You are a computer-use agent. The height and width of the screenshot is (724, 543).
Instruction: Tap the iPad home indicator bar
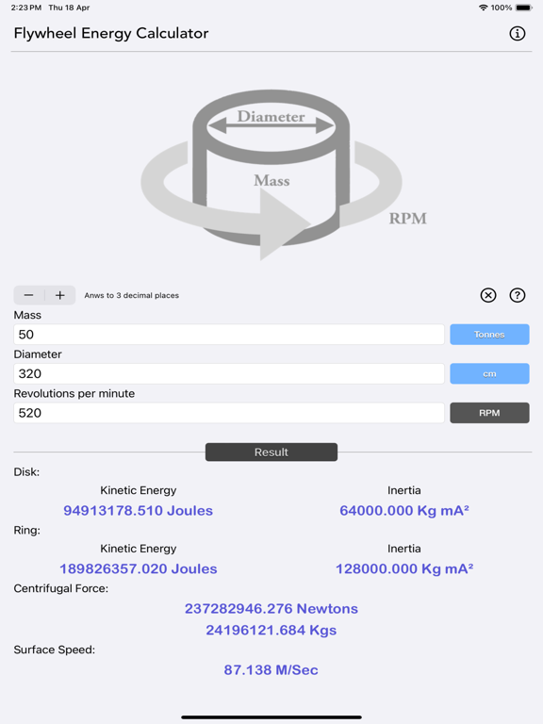pyautogui.click(x=271, y=717)
